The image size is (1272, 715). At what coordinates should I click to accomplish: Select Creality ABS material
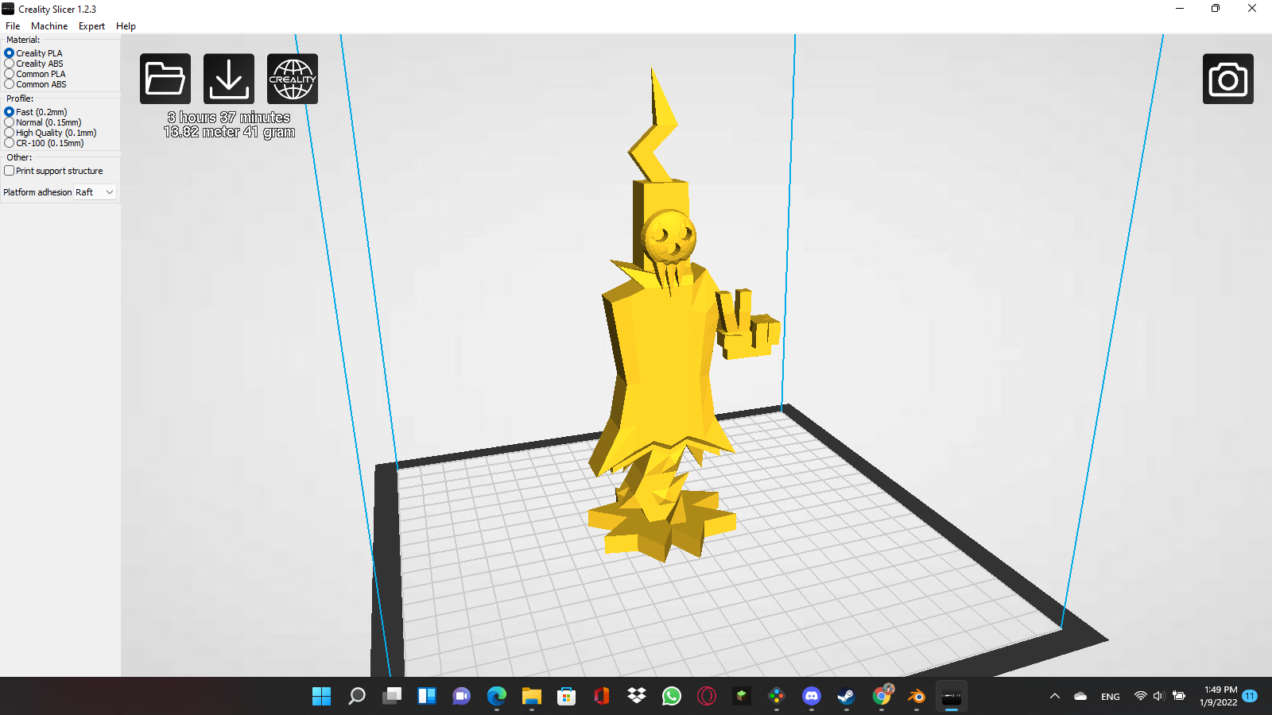point(34,64)
